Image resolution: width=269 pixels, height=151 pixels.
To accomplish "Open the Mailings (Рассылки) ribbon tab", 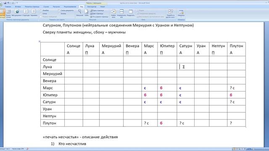I will (56, 7).
